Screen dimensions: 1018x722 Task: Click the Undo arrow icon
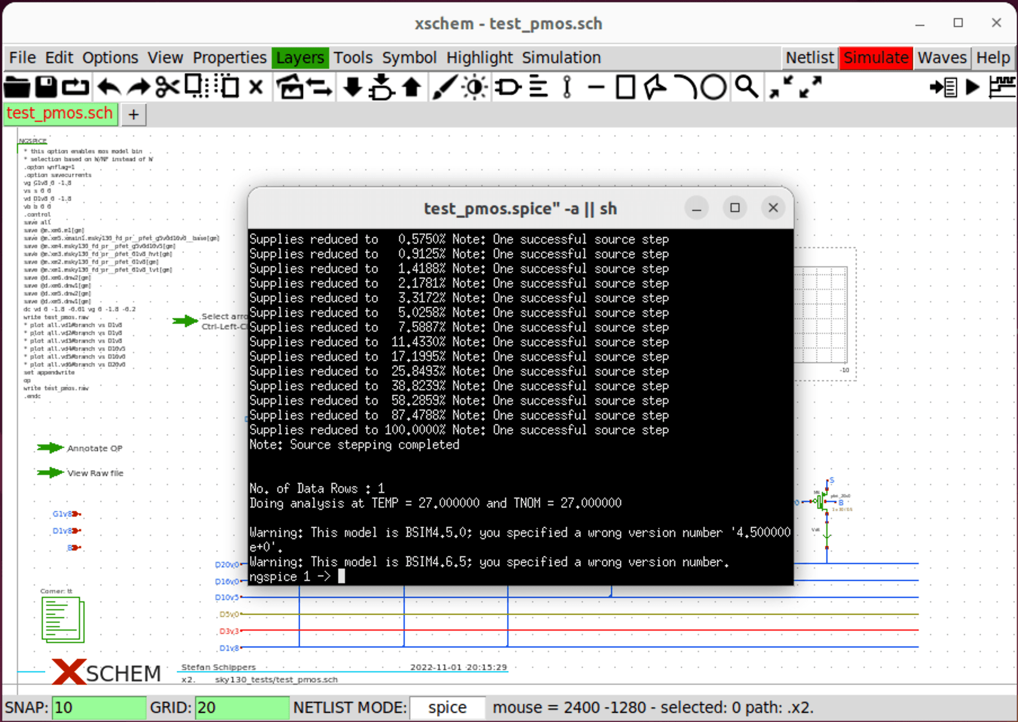108,87
